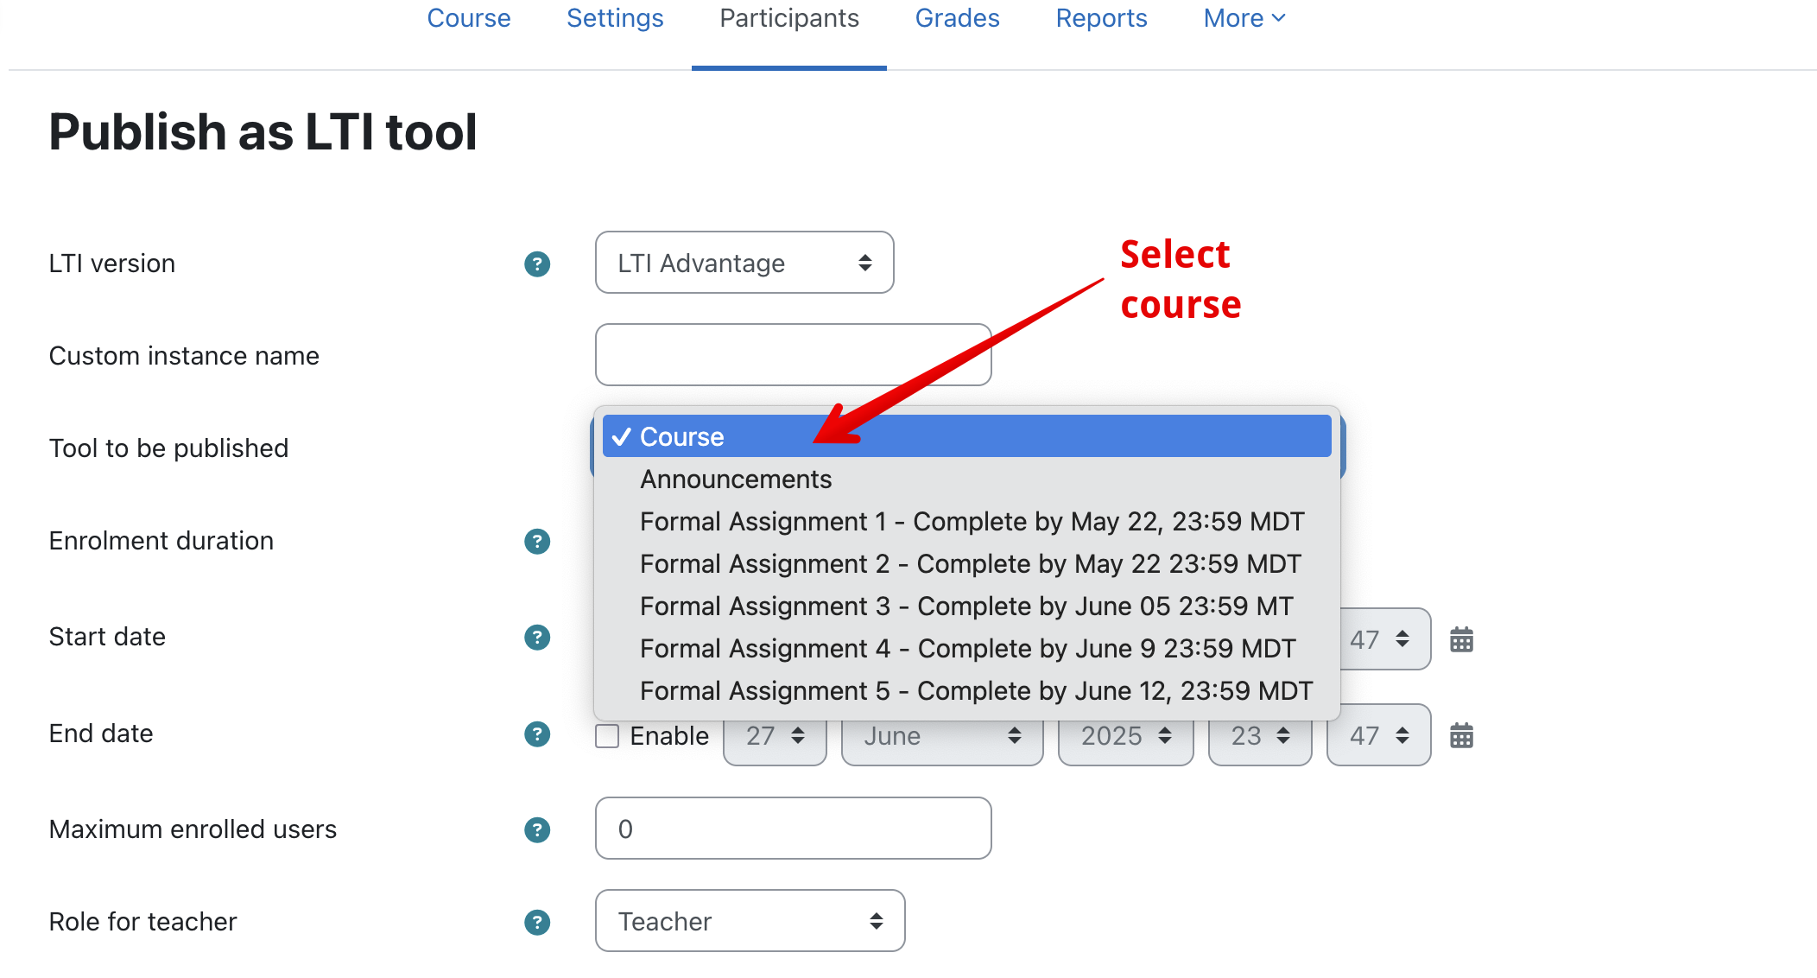The width and height of the screenshot is (1817, 978).
Task: Open help for Maximum enrolled users
Action: (x=537, y=829)
